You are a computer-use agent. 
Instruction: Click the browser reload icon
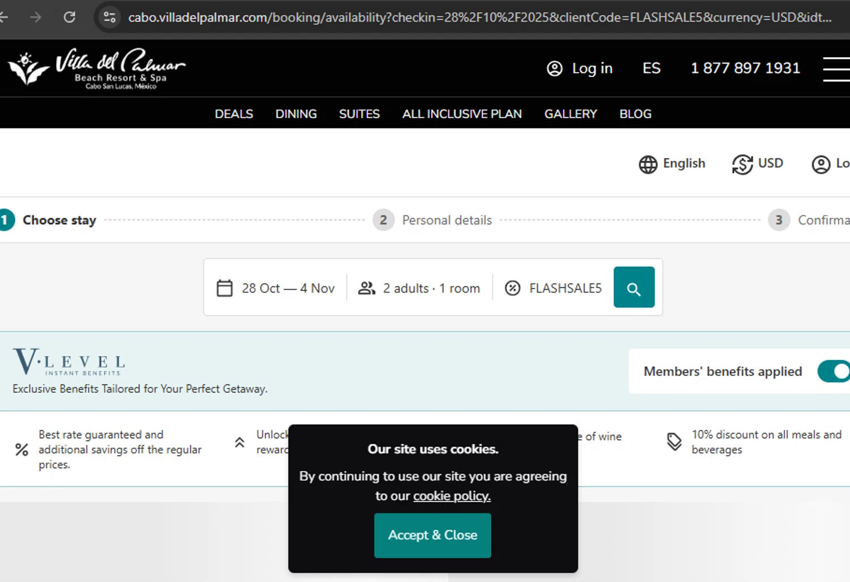(69, 17)
